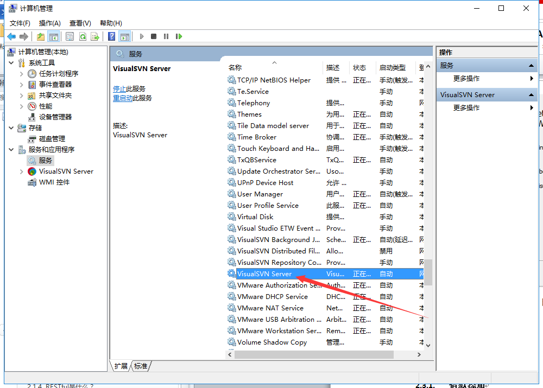Toggle the Show/Hide Console Tree toolbar icon
Image resolution: width=543 pixels, height=388 pixels.
pos(54,36)
